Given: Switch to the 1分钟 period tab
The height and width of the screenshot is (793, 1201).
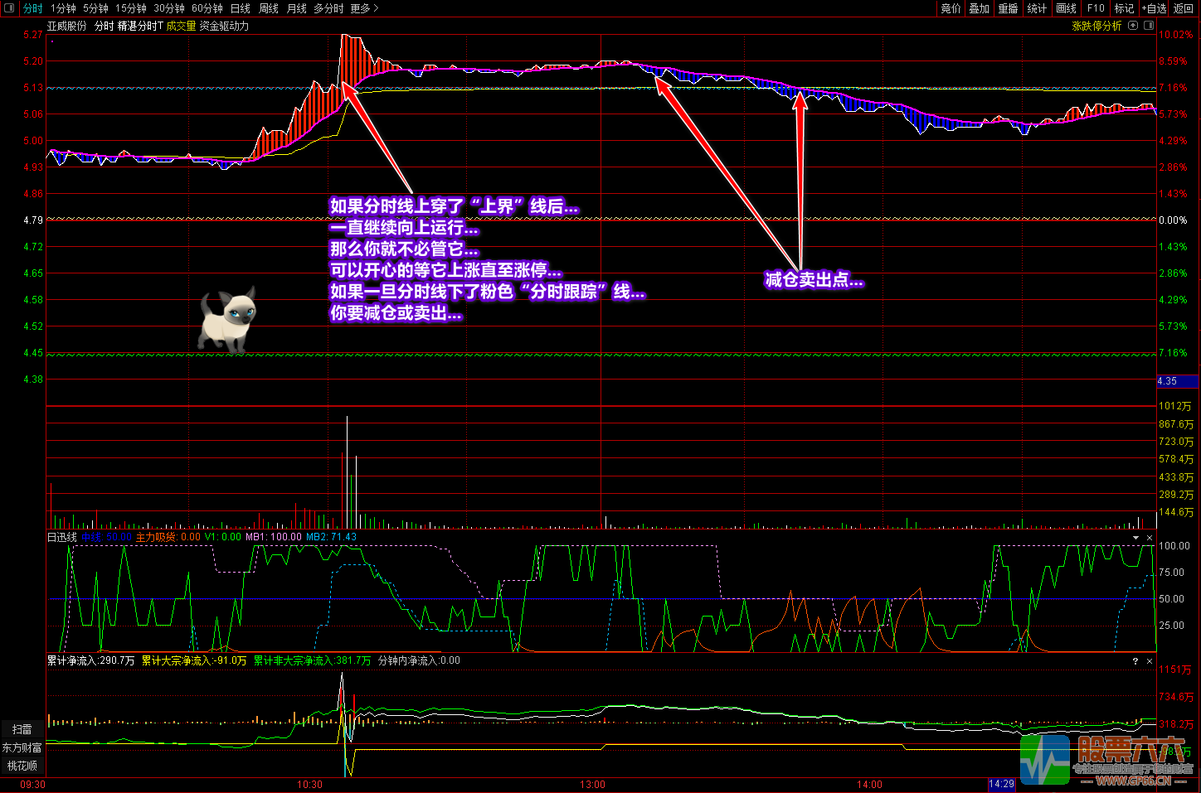Looking at the screenshot, I should click(63, 8).
